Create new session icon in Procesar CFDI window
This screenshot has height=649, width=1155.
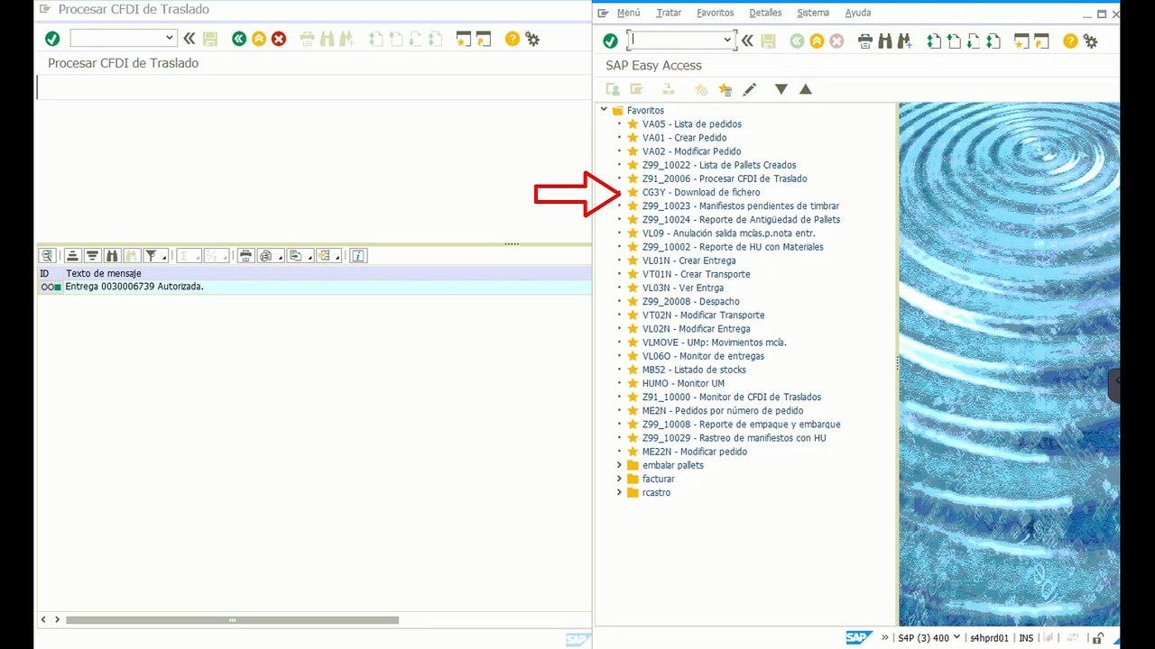464,39
